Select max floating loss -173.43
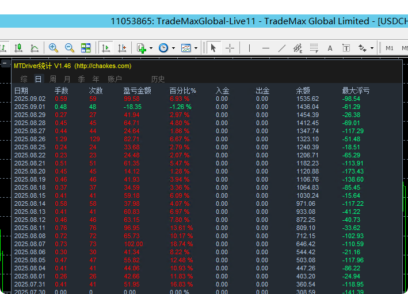The height and width of the screenshot is (294, 408). tap(353, 172)
